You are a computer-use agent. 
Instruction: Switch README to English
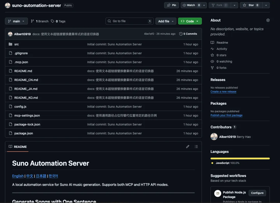[18, 176]
